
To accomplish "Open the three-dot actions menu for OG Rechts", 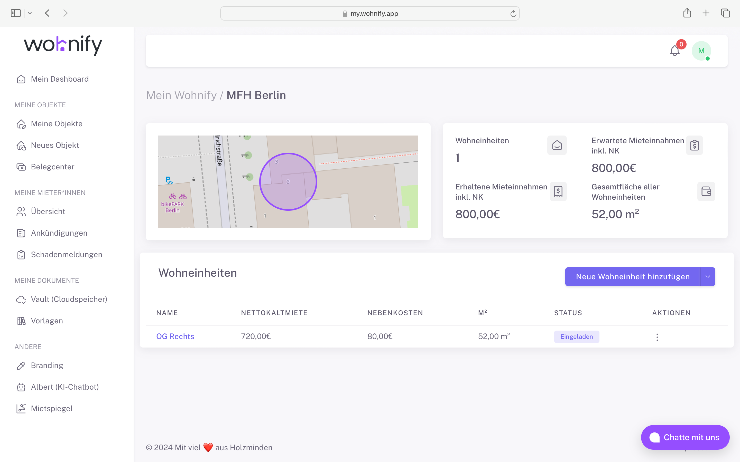I will point(657,337).
